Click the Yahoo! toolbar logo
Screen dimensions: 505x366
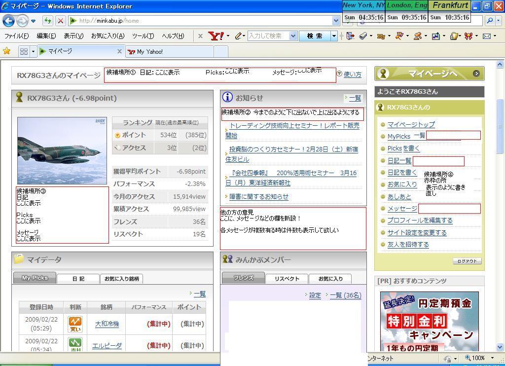coord(216,36)
